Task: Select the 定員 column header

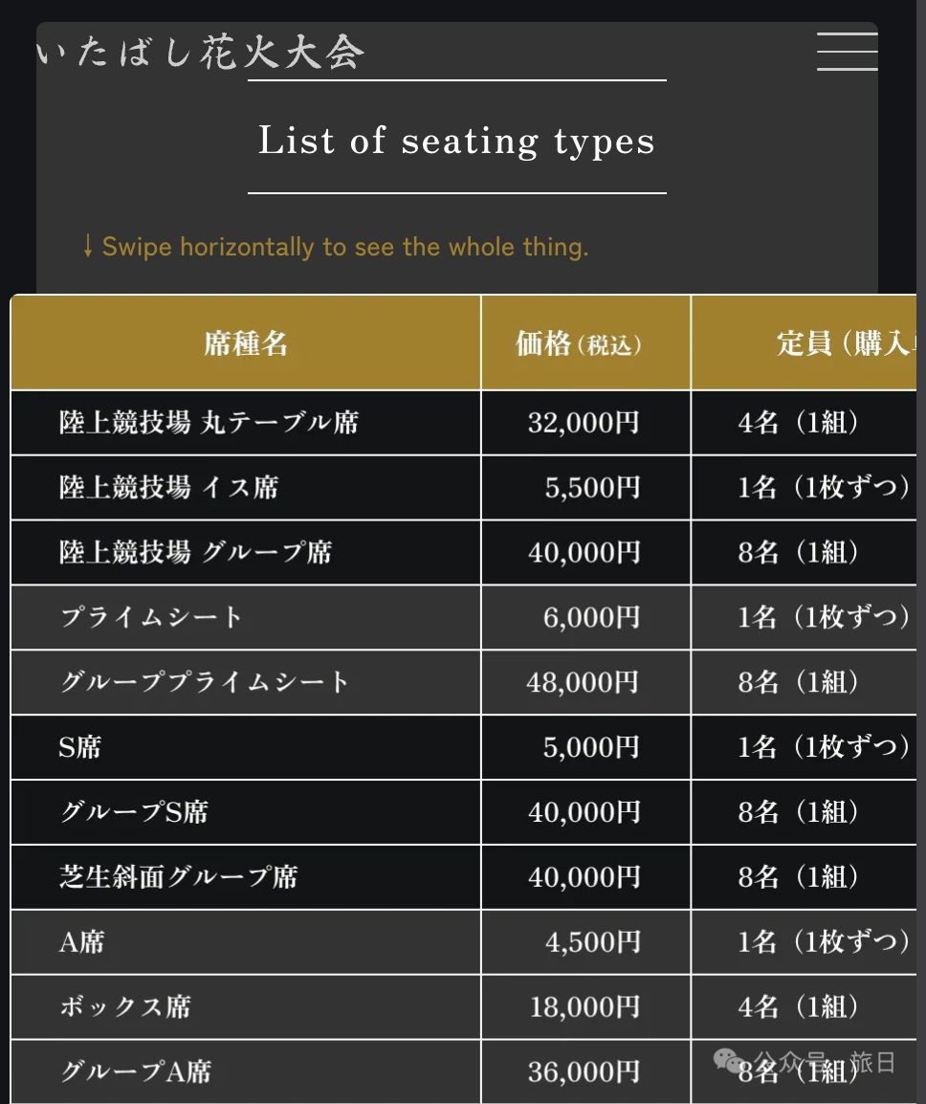Action: (805, 343)
